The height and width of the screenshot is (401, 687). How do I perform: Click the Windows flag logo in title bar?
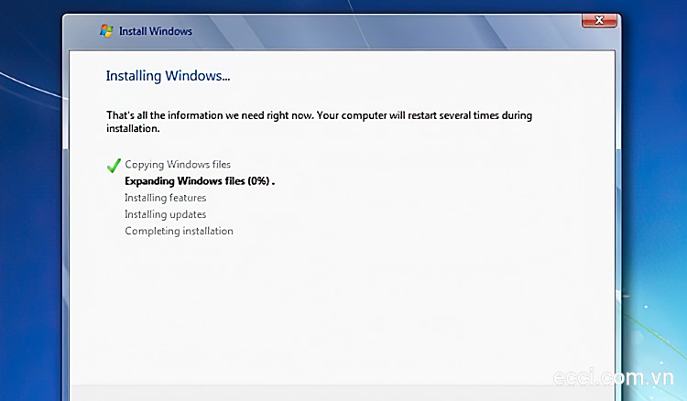pyautogui.click(x=106, y=31)
